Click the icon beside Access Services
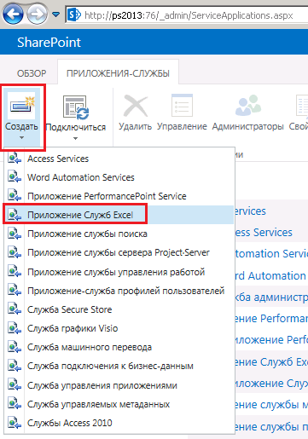The width and height of the screenshot is (308, 439). 15,159
